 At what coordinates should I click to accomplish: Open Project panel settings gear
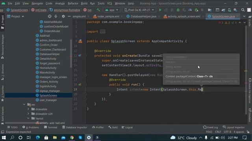pos(63,16)
